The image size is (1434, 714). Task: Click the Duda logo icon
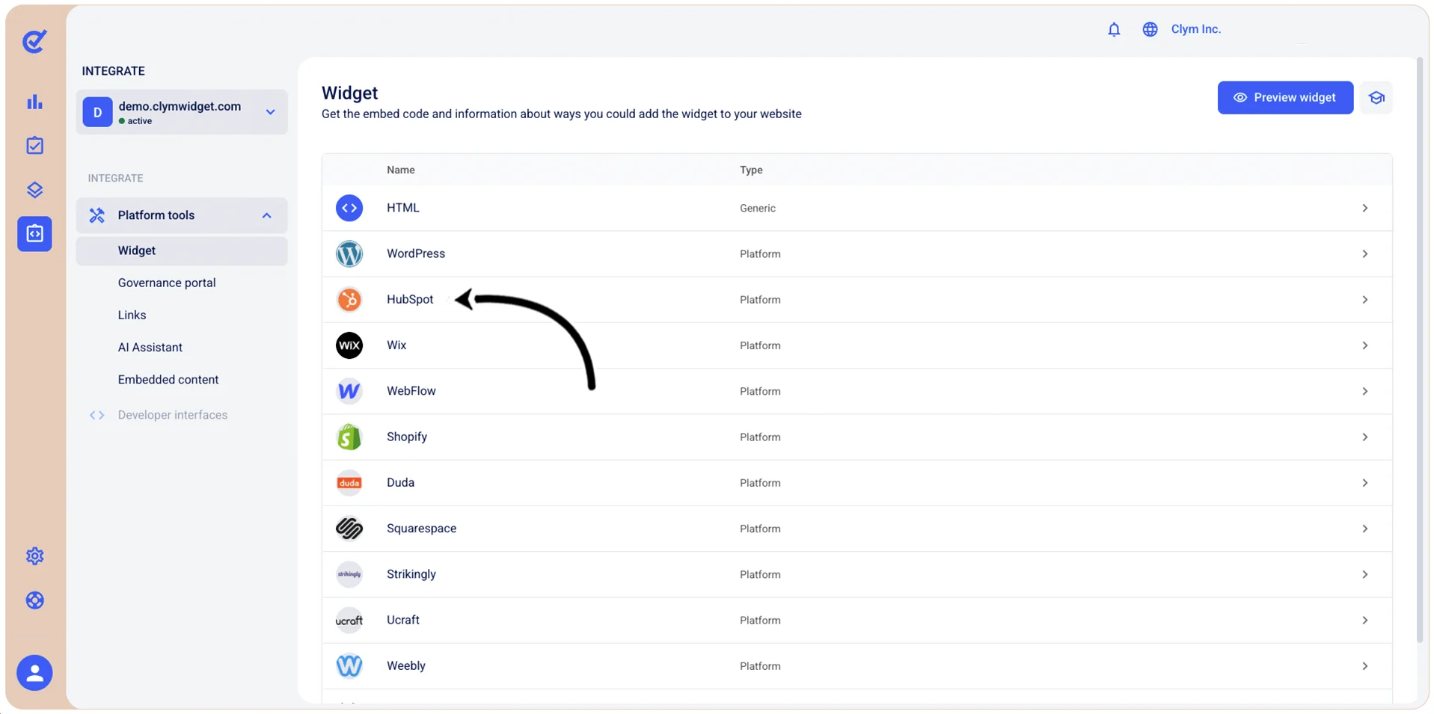tap(349, 483)
